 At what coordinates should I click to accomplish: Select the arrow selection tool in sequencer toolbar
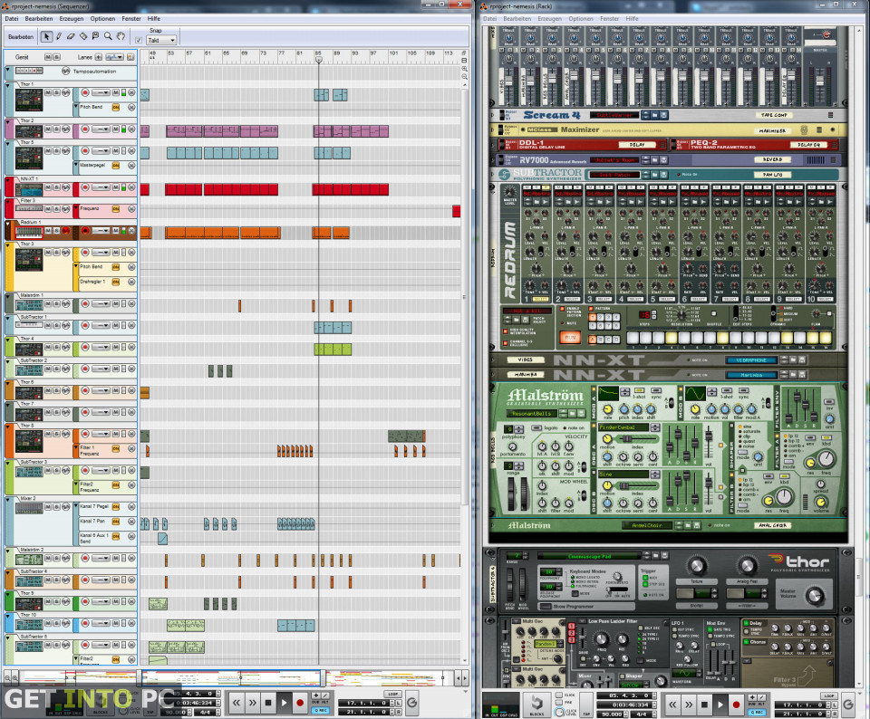tap(46, 36)
